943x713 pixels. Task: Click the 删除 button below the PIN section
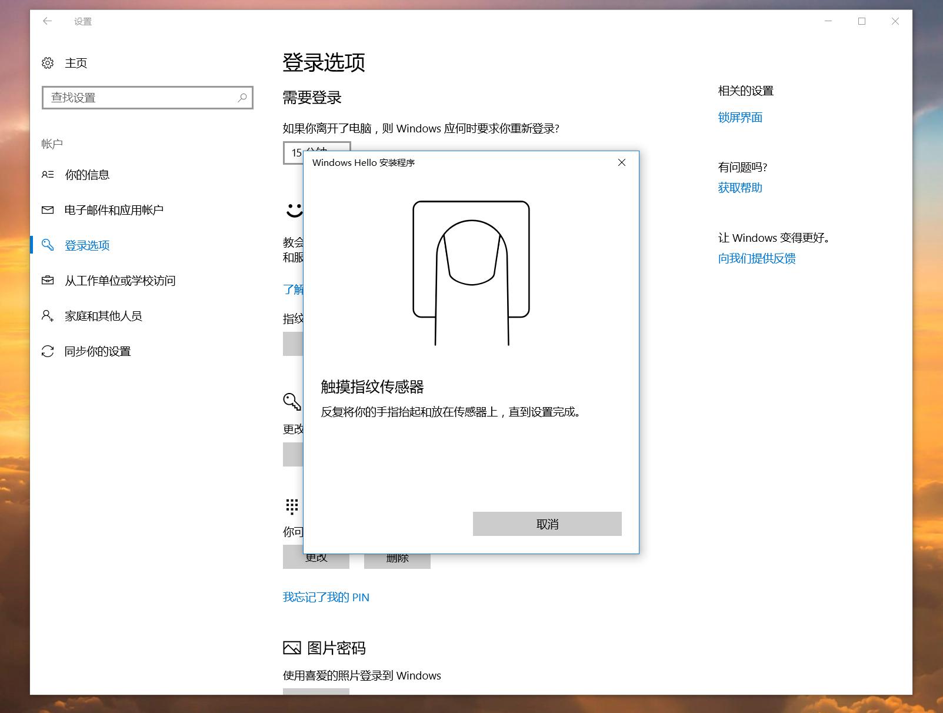pos(397,557)
